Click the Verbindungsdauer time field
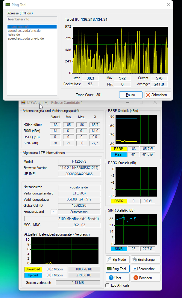The width and height of the screenshot is (182, 298). (79, 199)
